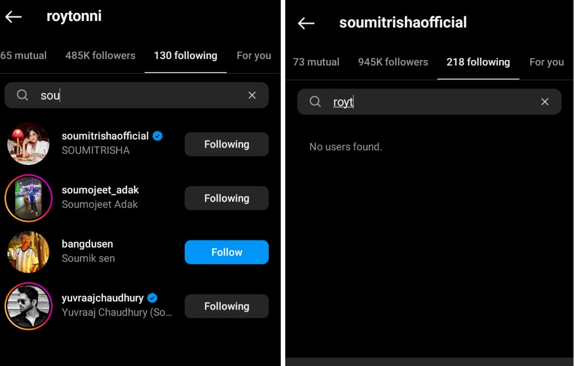Switch to 485K followers tab

tap(100, 55)
